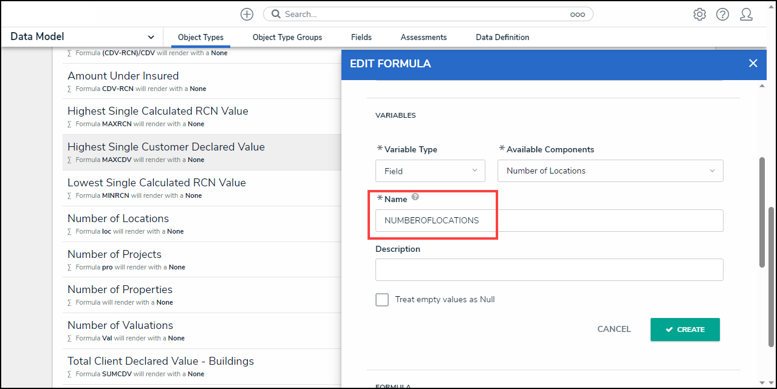
Task: Enable Treat empty values as Null
Action: coord(382,300)
